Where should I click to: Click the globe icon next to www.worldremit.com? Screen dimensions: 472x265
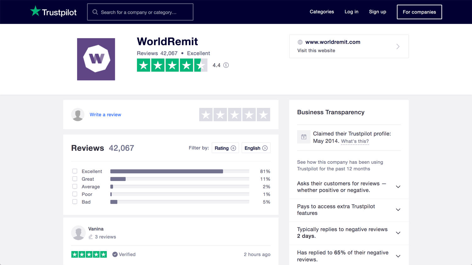point(300,42)
